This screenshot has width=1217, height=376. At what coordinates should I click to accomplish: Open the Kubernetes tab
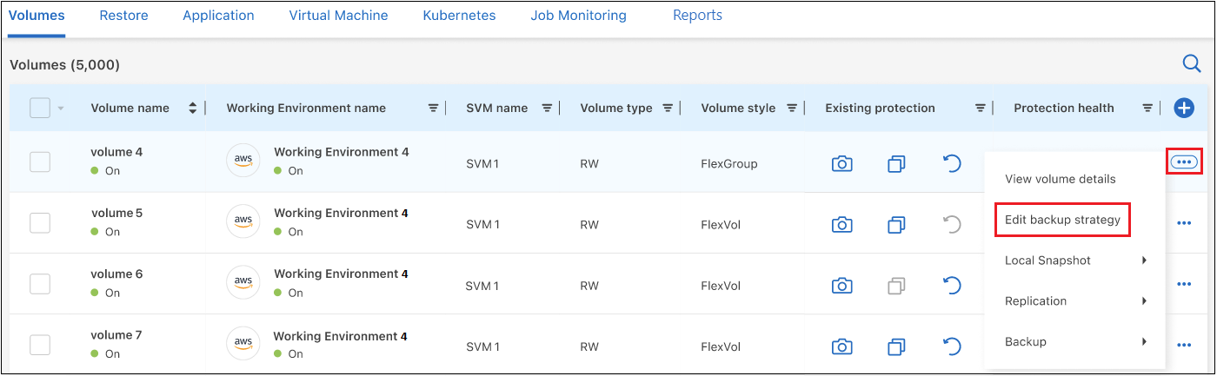coord(459,16)
